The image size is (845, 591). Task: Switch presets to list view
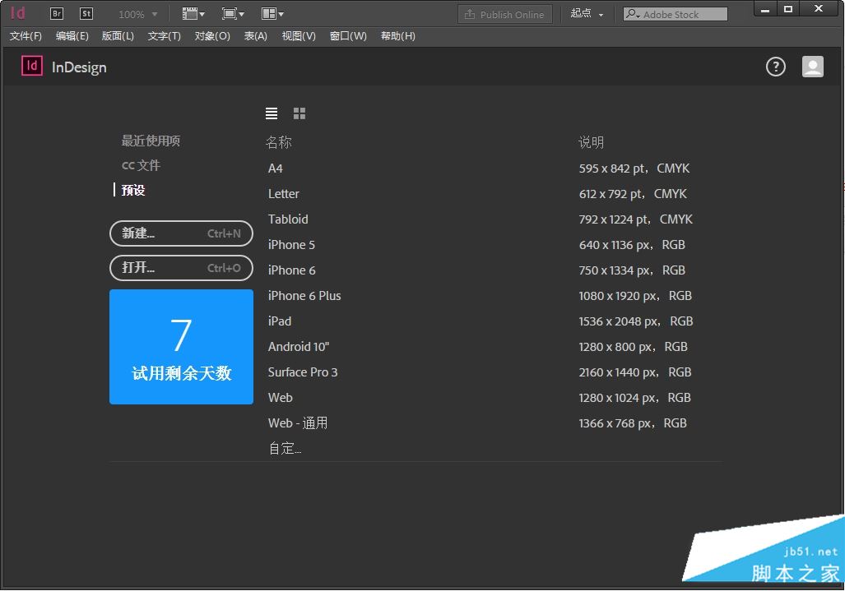(272, 113)
